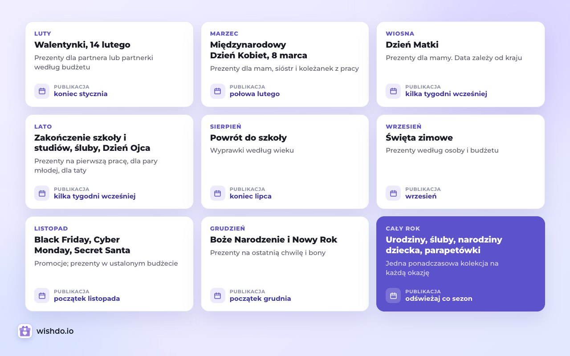Click the calendar icon in the Zakończenie szkoły card

coord(42,193)
